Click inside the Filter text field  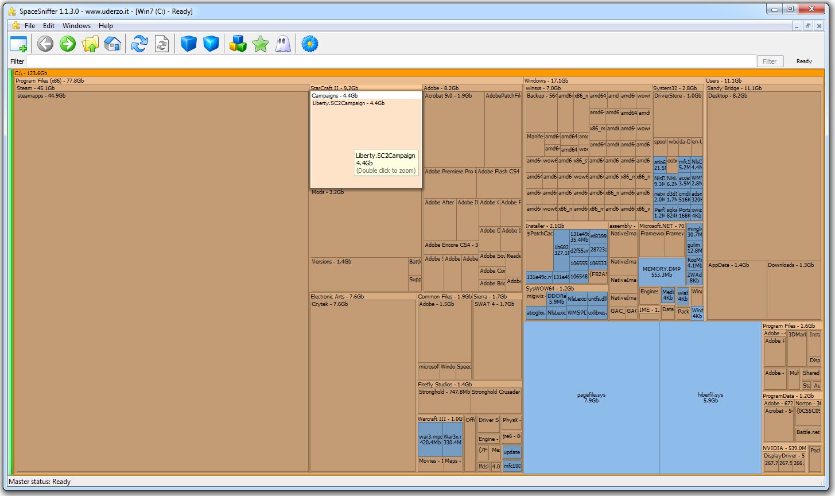390,61
